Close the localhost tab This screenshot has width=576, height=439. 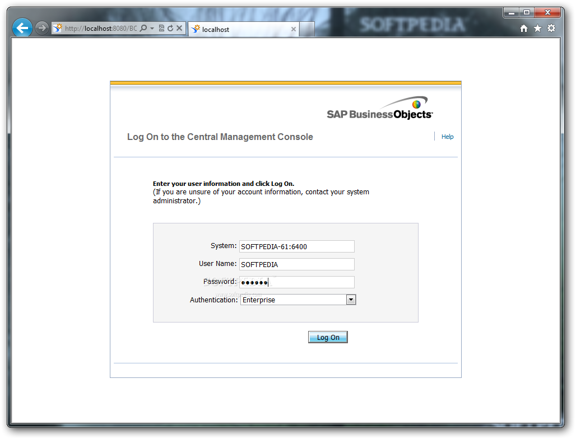pyautogui.click(x=293, y=29)
